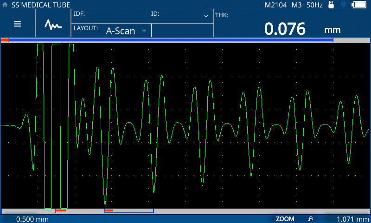Click the blue range bar above waveform
The image size is (371, 223).
tap(171, 40)
